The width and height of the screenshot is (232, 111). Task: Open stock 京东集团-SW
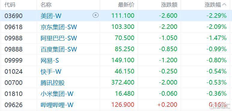pyautogui.click(x=59, y=27)
